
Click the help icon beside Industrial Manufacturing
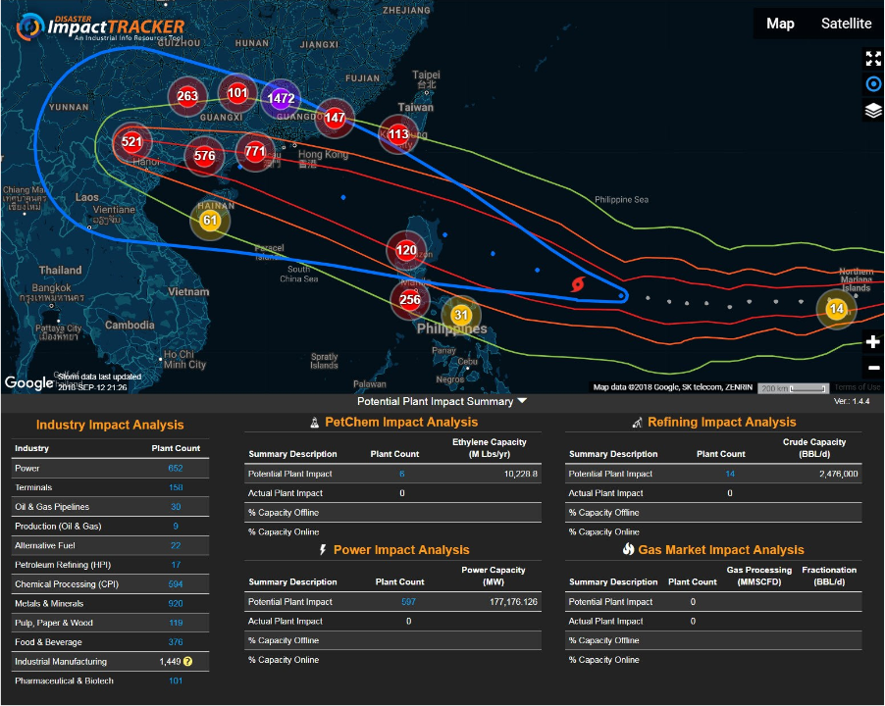point(188,662)
